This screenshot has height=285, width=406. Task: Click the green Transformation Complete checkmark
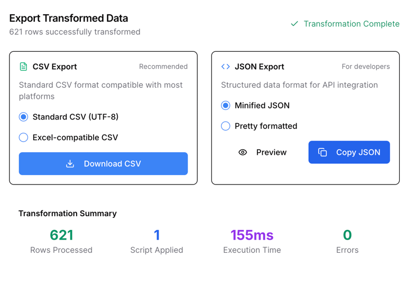tap(294, 24)
